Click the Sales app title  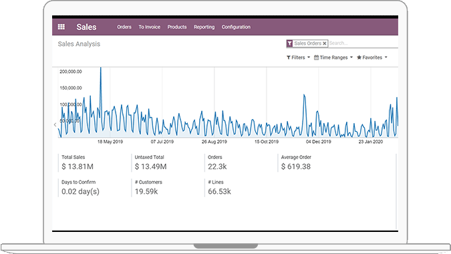[x=86, y=27]
